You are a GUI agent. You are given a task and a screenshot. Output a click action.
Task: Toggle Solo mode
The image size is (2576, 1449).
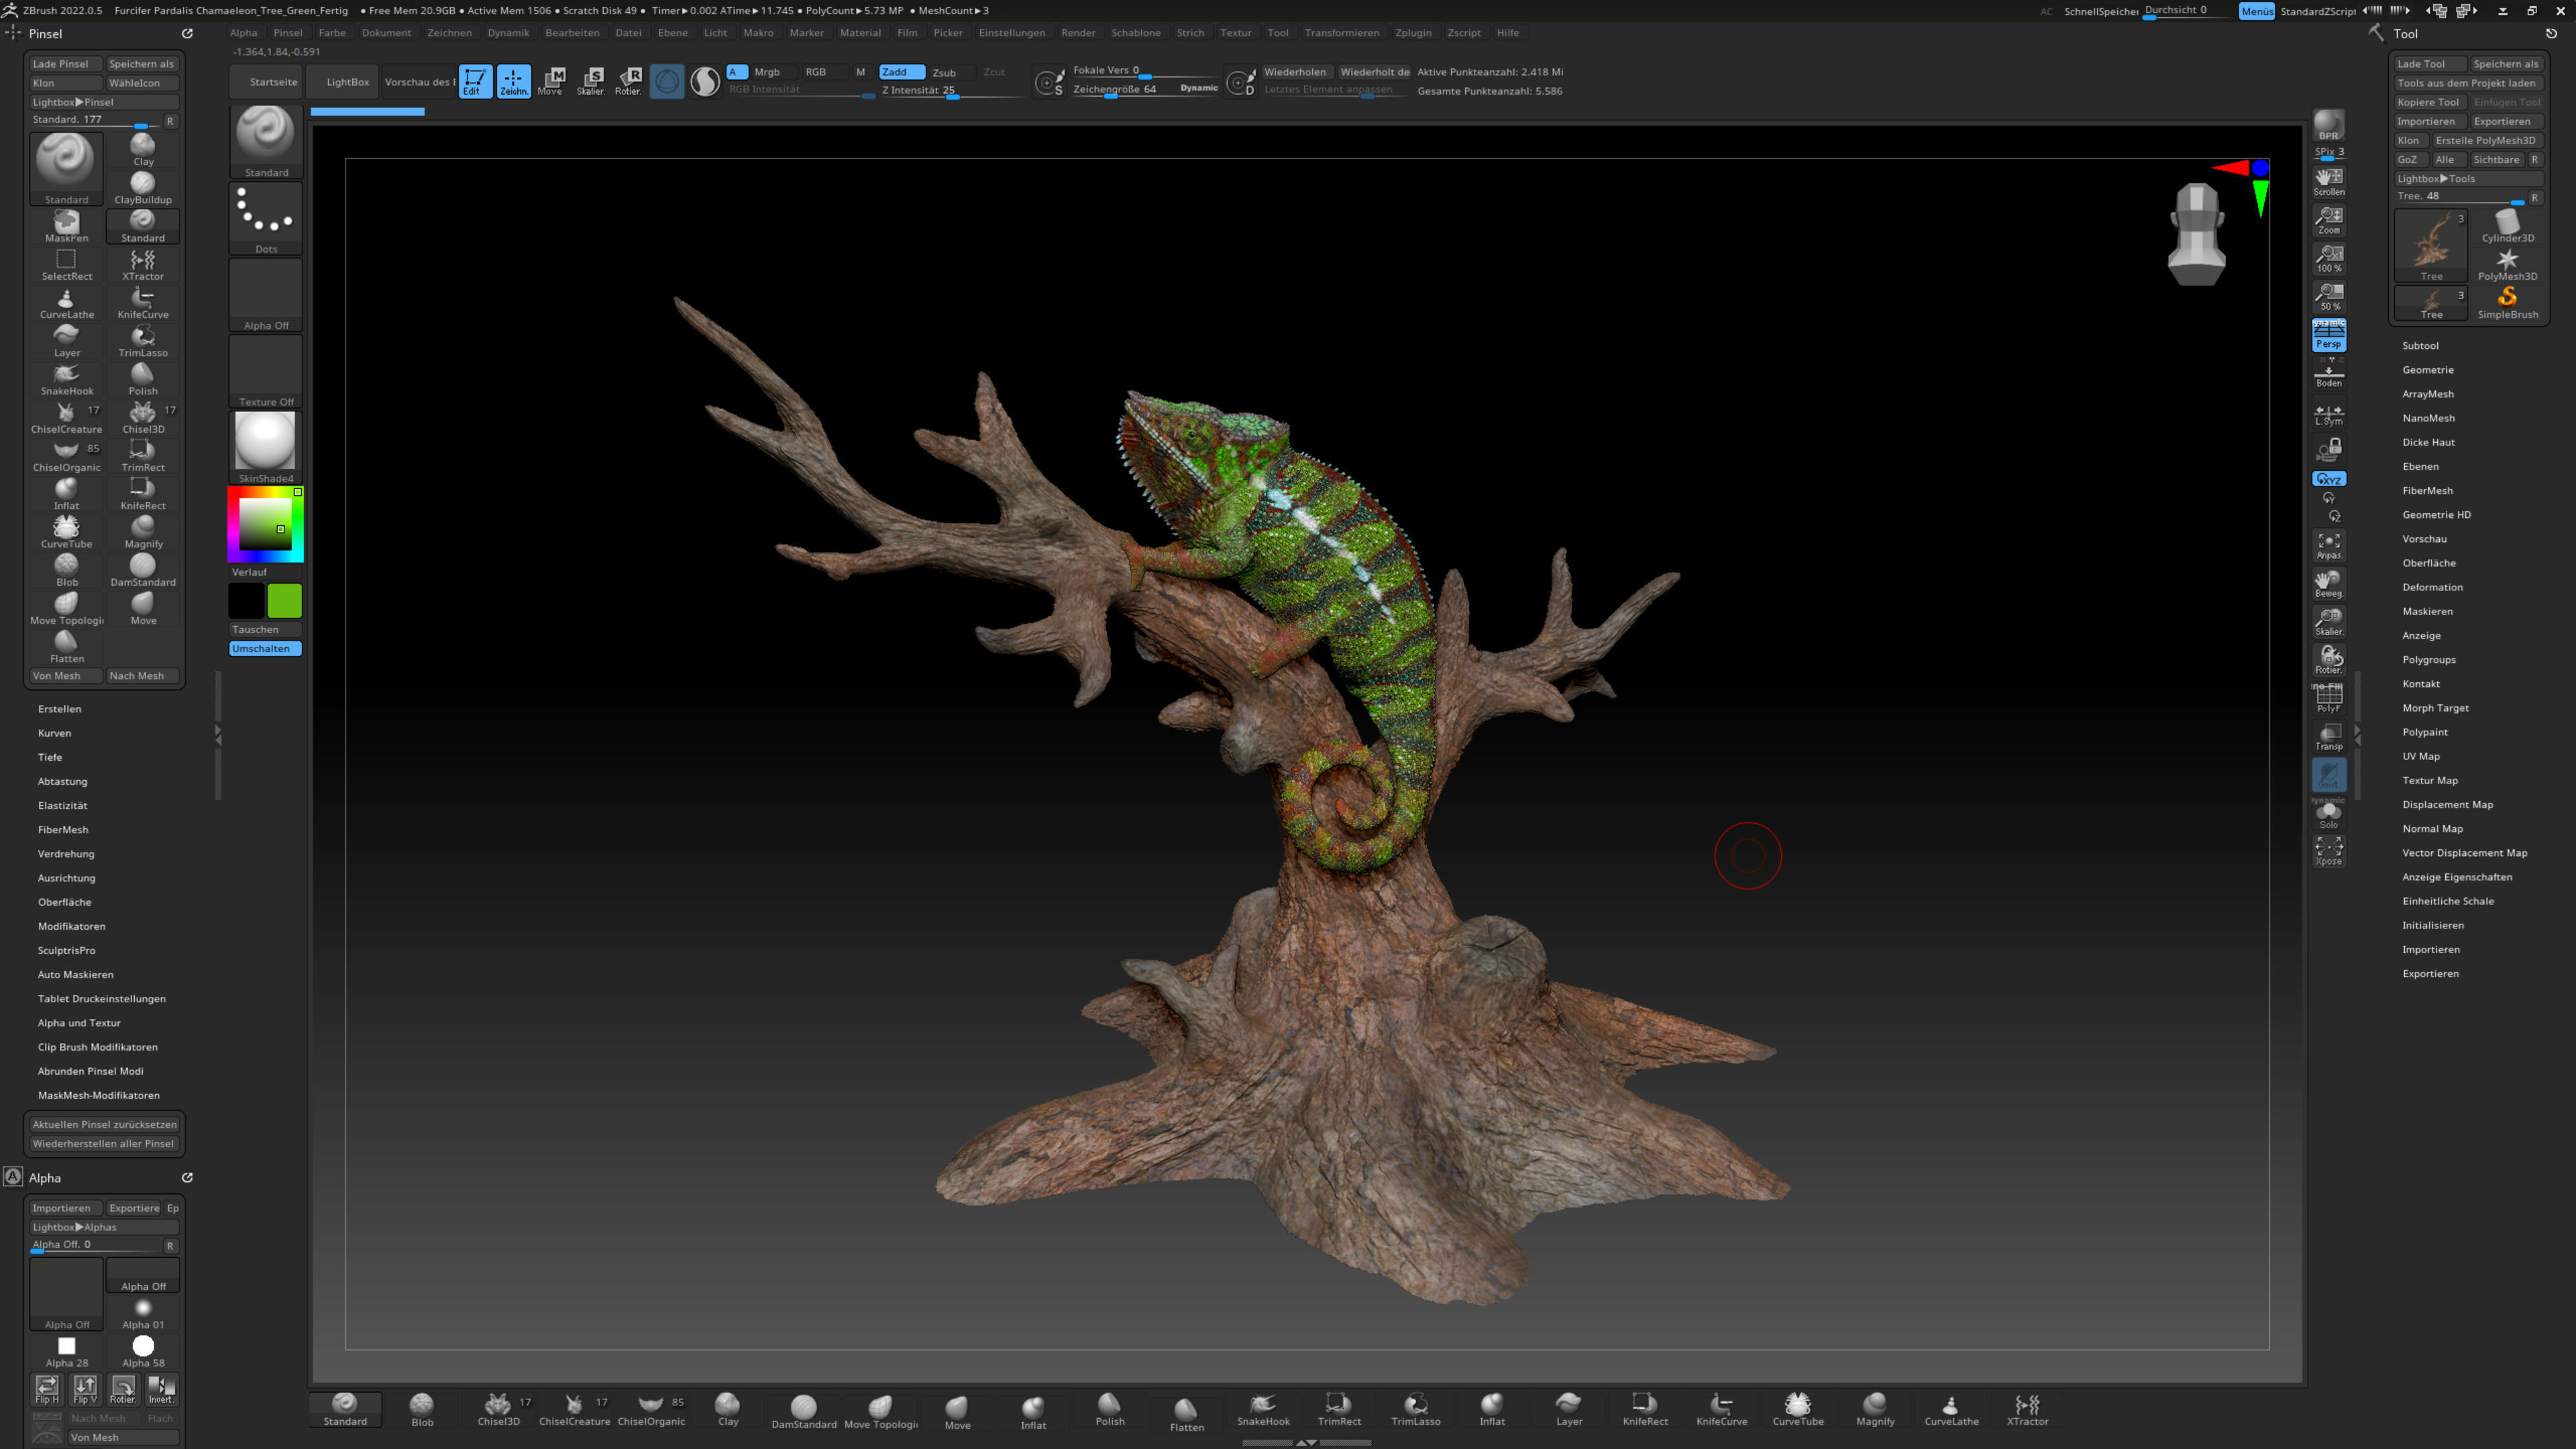2329,814
